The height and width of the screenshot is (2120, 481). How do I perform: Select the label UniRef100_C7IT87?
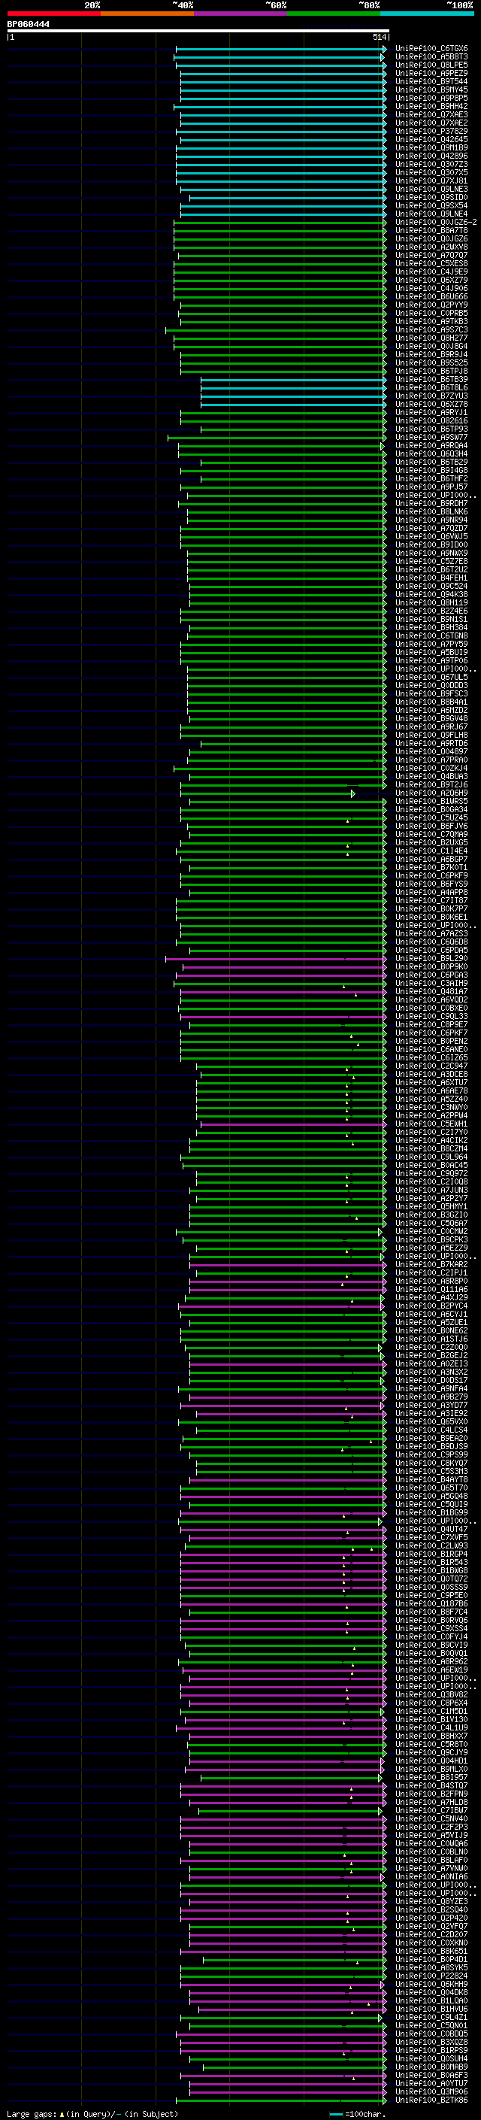431,900
